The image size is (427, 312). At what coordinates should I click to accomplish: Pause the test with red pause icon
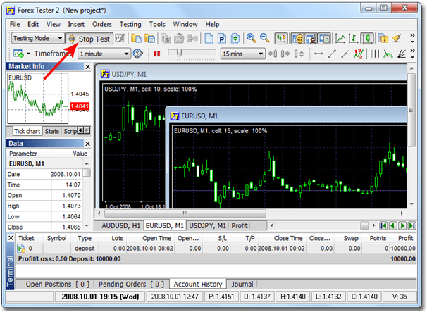pyautogui.click(x=157, y=54)
